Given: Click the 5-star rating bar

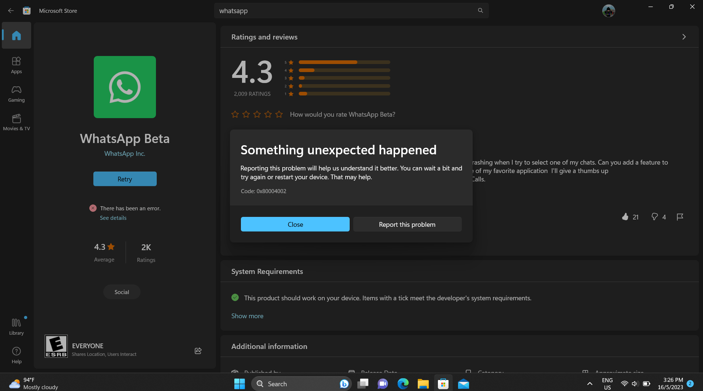Looking at the screenshot, I should (344, 62).
